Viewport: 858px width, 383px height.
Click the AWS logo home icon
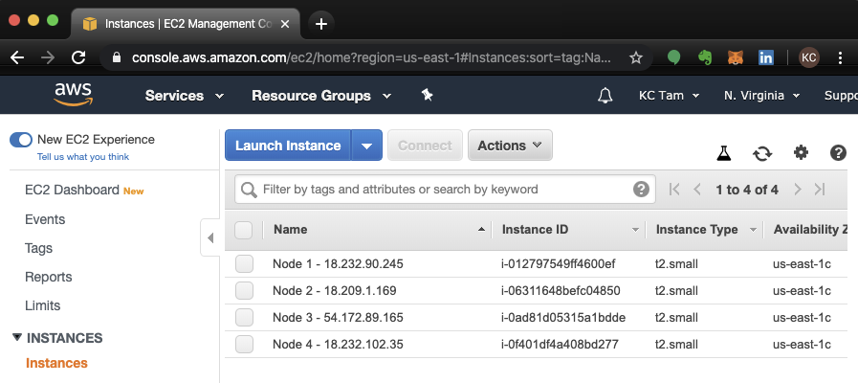click(73, 95)
